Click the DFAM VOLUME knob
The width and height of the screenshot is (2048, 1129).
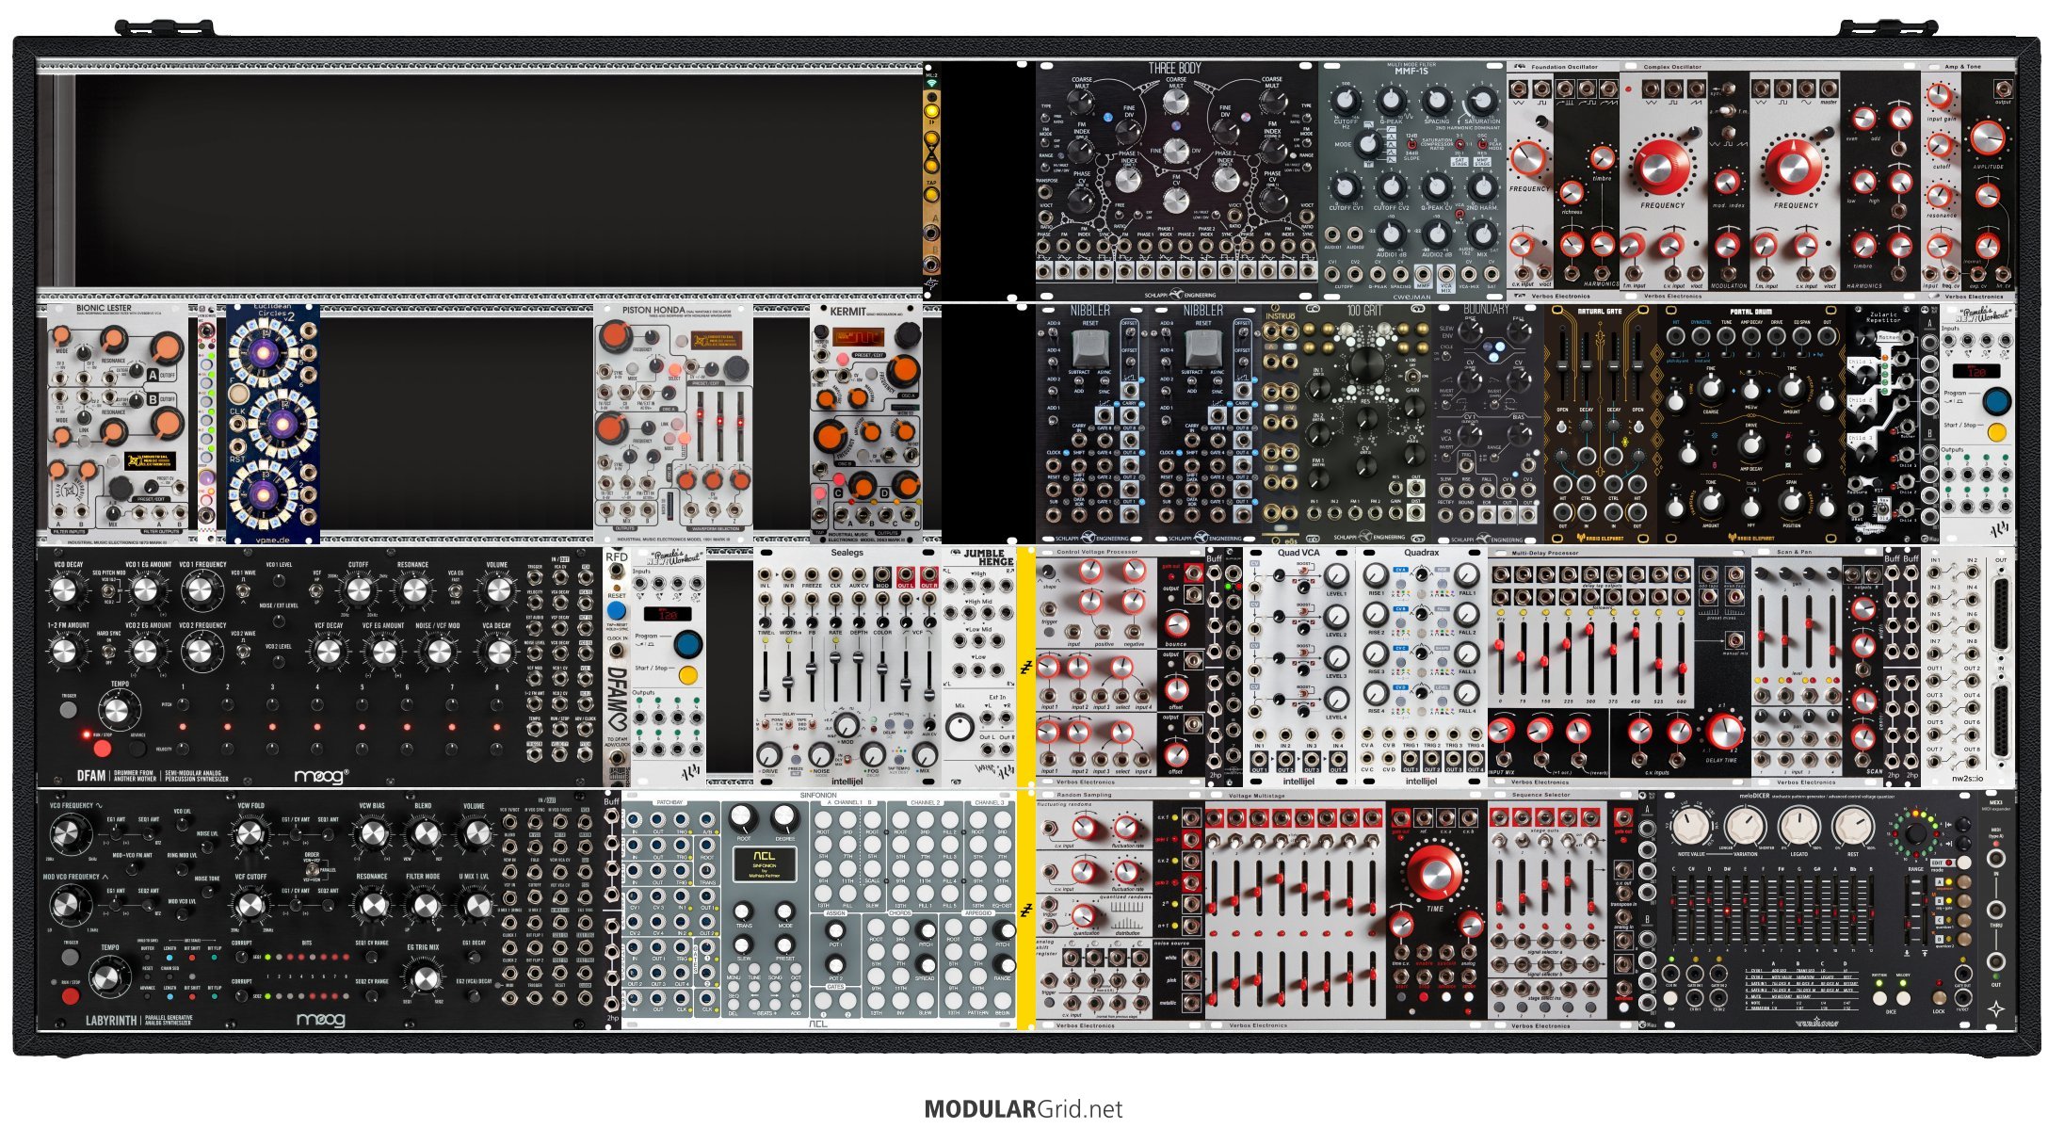(x=499, y=589)
